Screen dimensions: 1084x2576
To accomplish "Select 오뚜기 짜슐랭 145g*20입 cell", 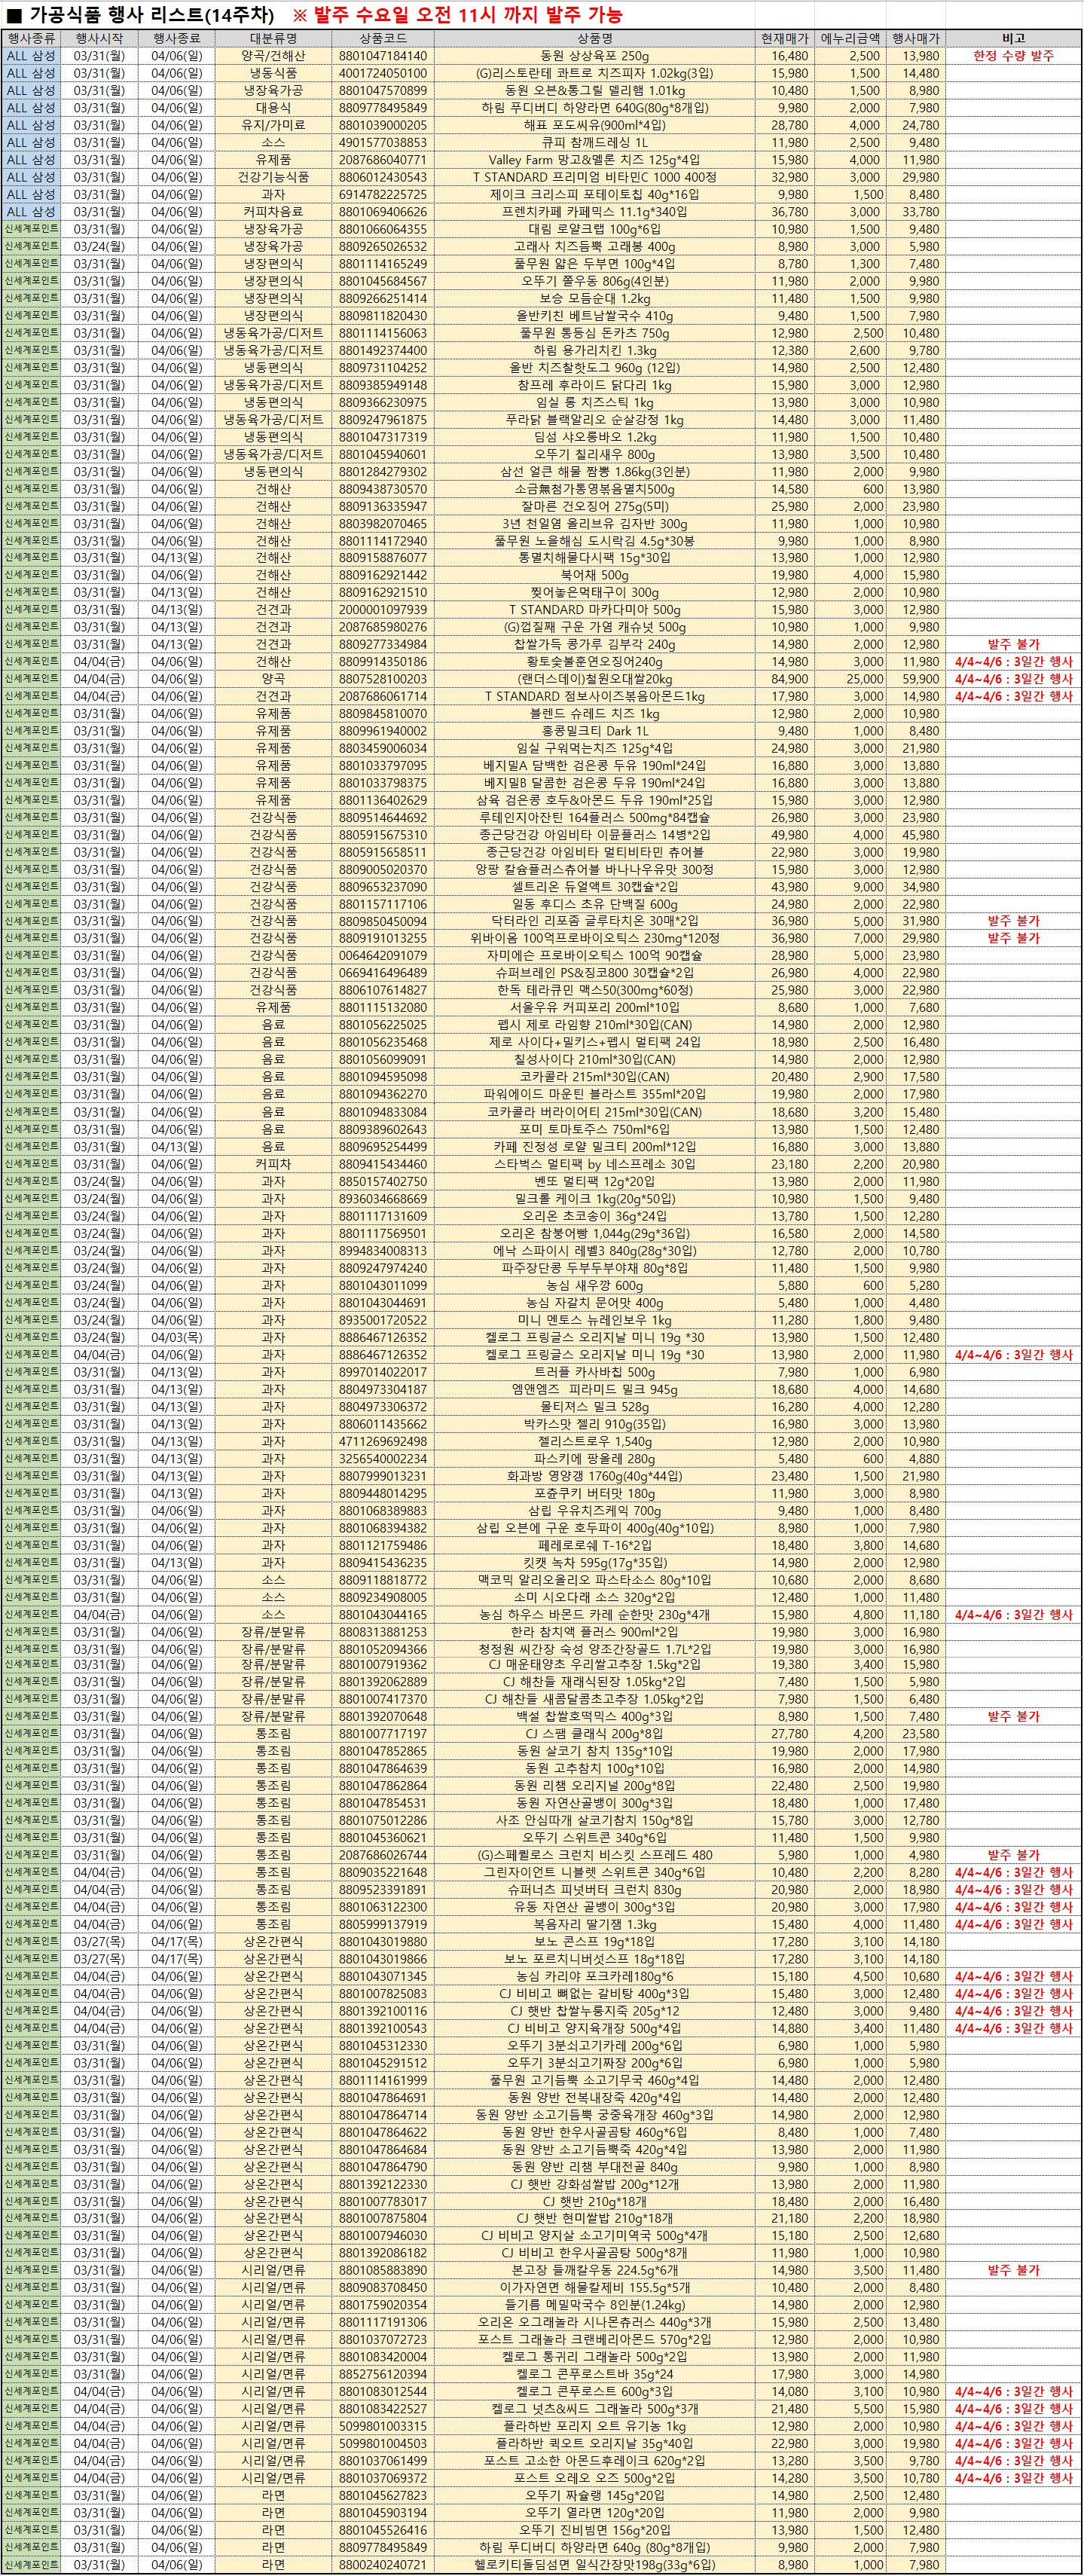I will 594,2495.
